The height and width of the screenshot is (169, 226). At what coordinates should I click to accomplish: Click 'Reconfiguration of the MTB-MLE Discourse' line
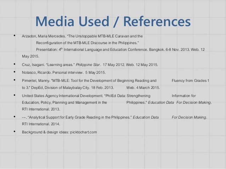(x=87, y=43)
